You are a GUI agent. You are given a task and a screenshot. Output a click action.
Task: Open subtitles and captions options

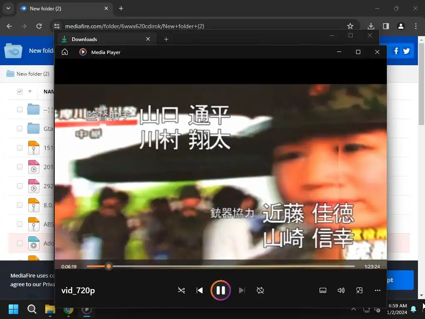[x=323, y=290]
